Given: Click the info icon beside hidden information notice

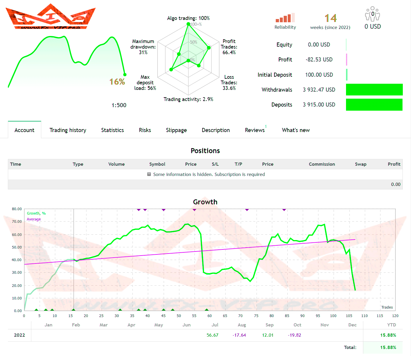Looking at the screenshot, I should [x=149, y=174].
